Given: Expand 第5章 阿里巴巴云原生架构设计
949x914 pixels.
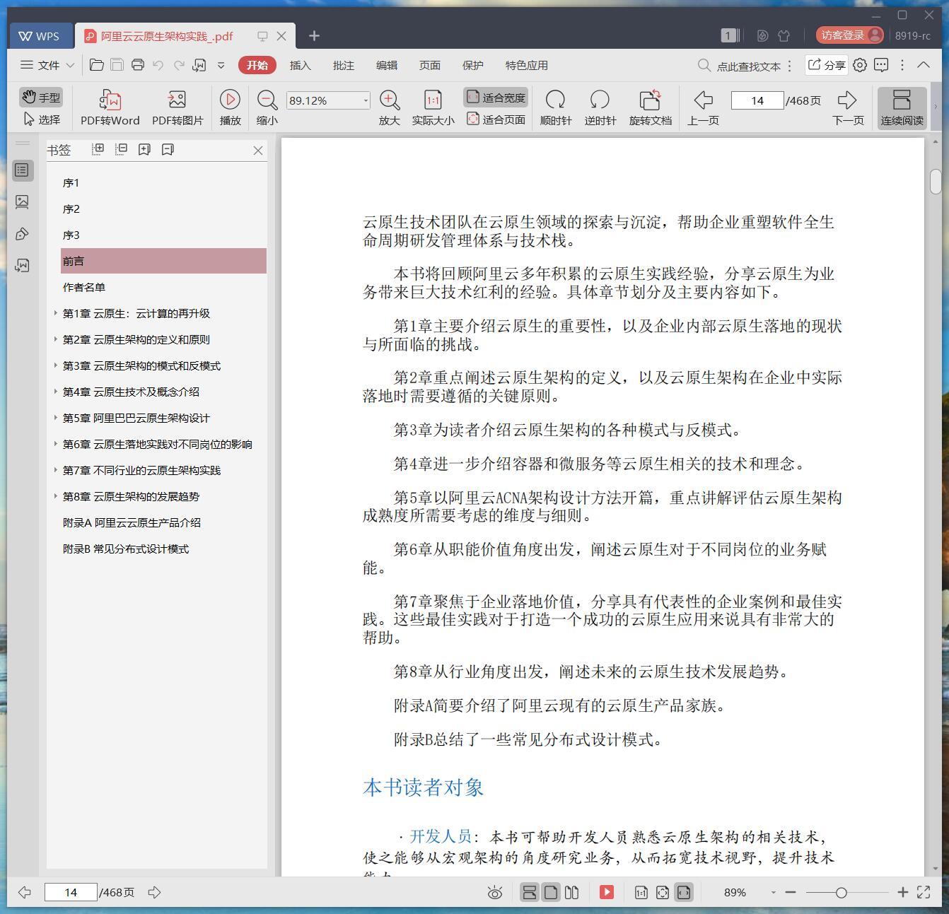Looking at the screenshot, I should click(56, 417).
